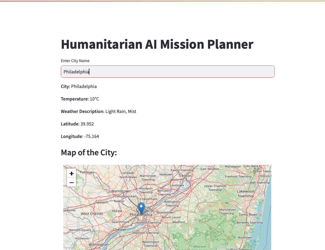Click the Philadelphia text inside the input box
Image resolution: width=325 pixels, height=250 pixels.
point(76,71)
